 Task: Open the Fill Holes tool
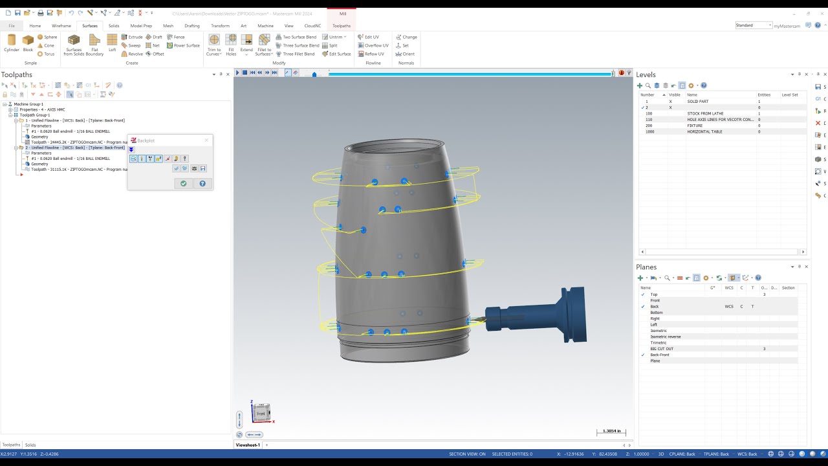231,45
